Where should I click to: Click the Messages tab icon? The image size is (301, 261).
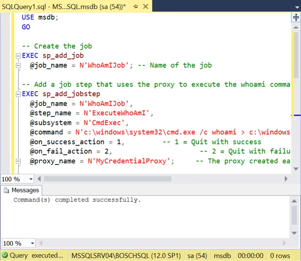point(6,190)
